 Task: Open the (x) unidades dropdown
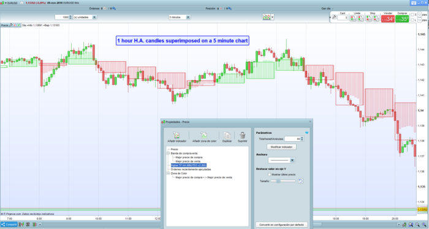[94, 17]
